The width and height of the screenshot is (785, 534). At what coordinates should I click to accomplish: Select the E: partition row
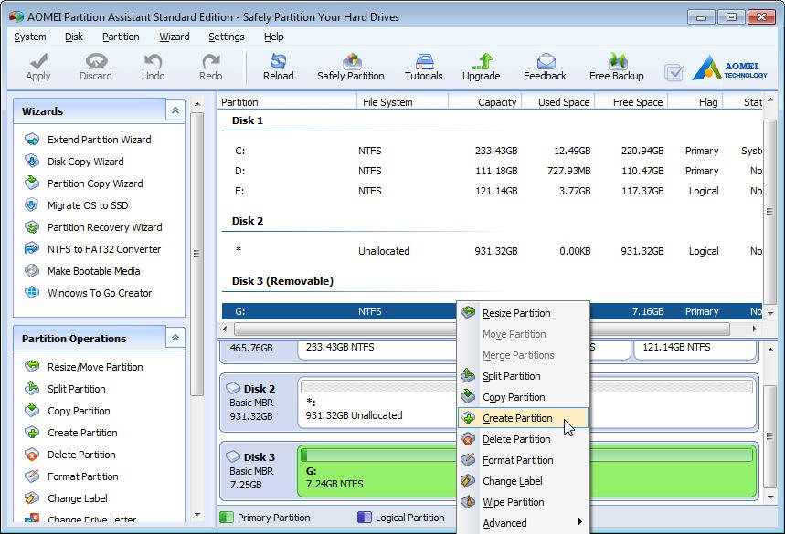tap(493, 191)
